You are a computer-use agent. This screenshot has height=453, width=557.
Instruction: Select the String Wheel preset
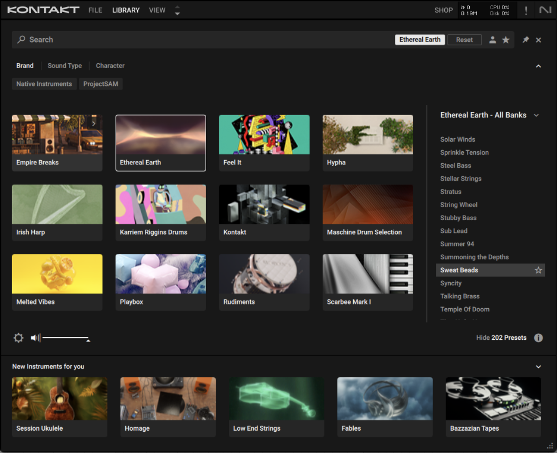[x=459, y=205]
